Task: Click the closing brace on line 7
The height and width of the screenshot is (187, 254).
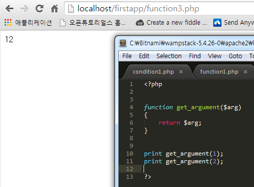Action: [146, 131]
